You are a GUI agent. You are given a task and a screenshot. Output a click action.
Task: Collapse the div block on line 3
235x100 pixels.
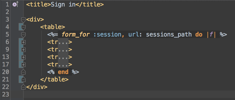point(23,20)
